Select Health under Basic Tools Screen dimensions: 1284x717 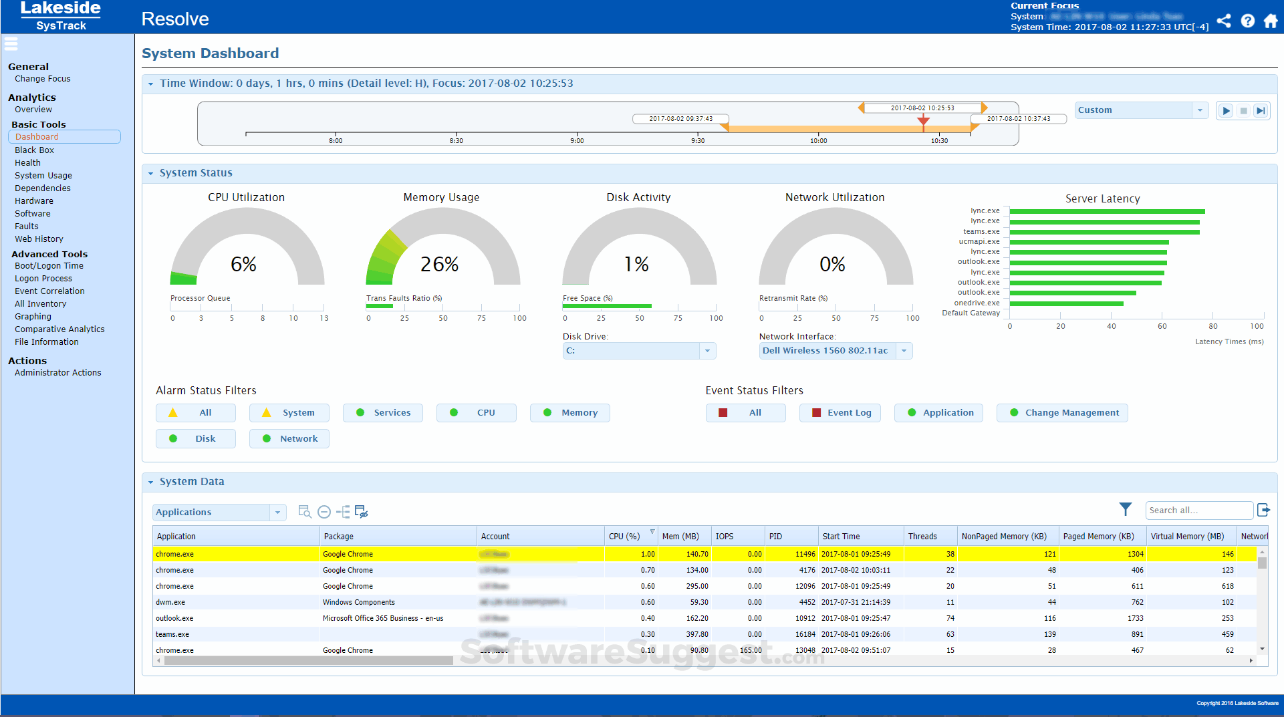point(27,162)
